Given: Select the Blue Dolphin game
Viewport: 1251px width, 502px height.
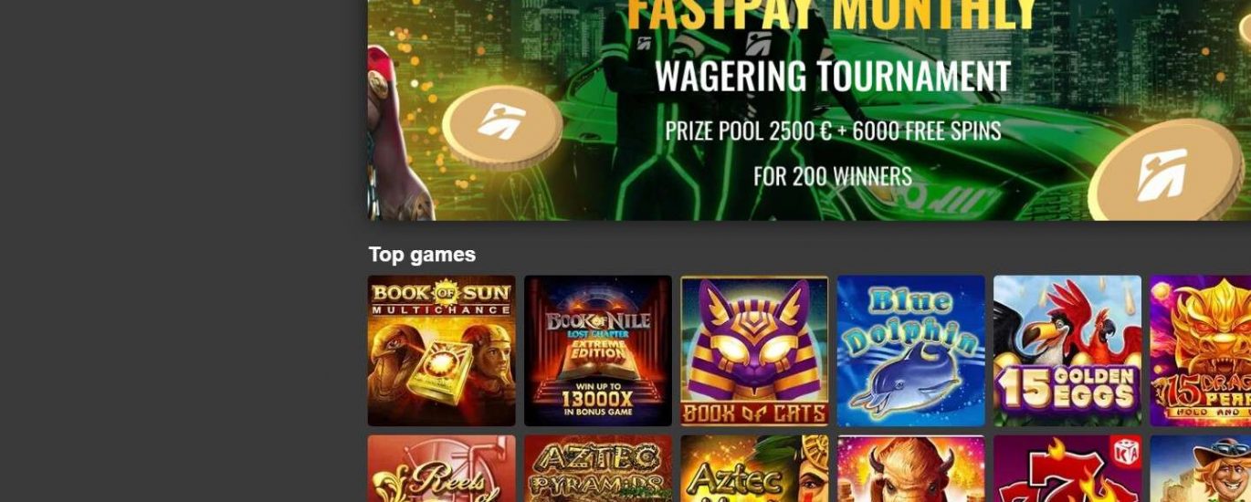Looking at the screenshot, I should tap(911, 350).
